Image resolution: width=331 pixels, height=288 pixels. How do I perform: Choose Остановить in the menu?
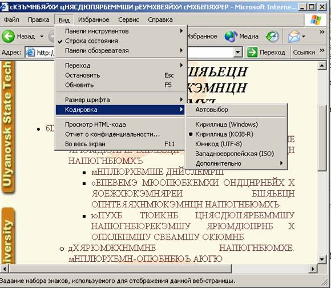pos(120,75)
